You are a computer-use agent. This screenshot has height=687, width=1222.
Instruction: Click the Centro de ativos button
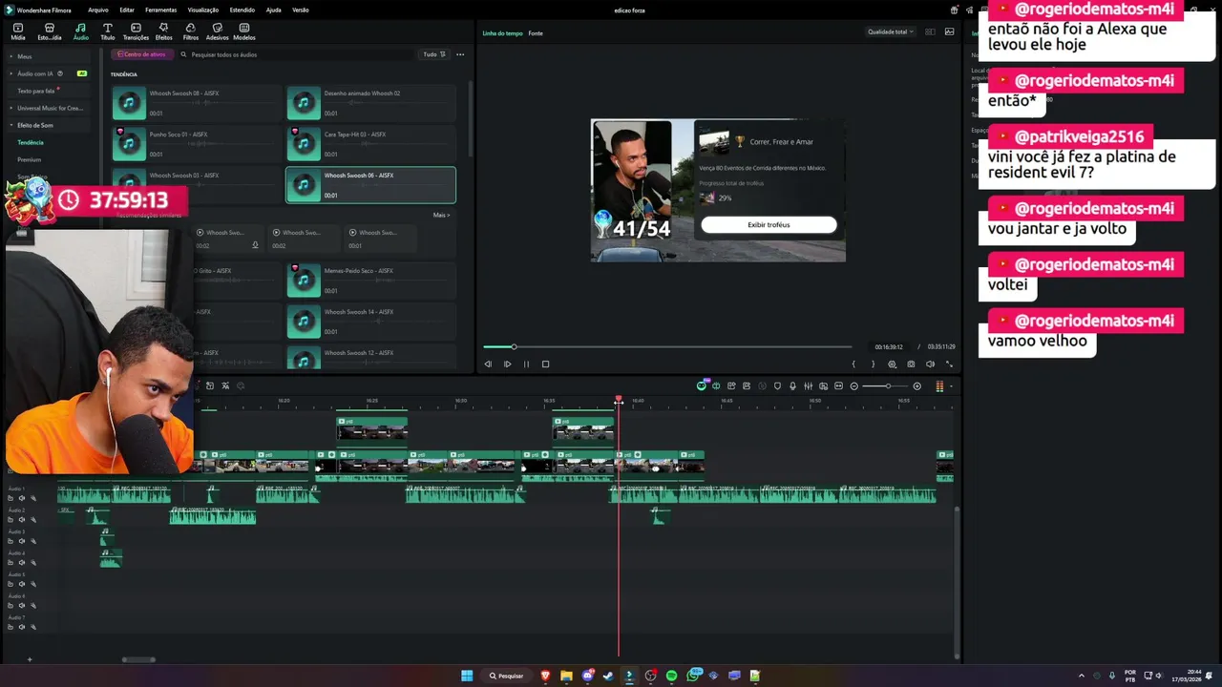click(142, 54)
